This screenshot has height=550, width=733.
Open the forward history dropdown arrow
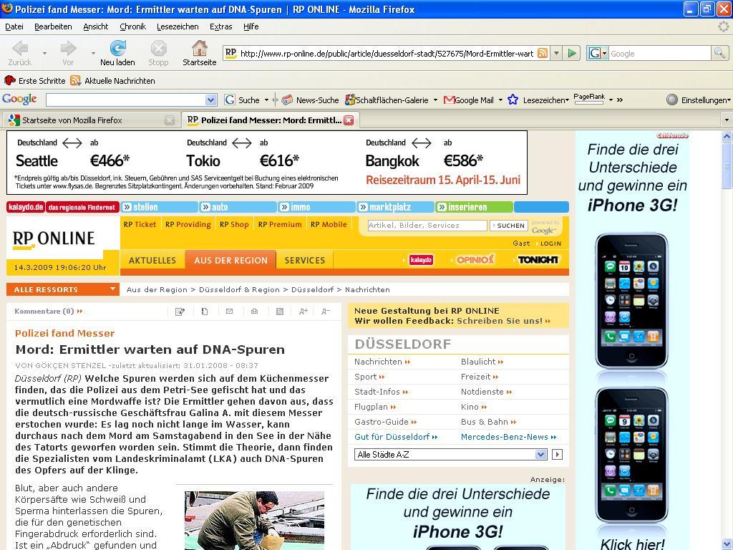[x=93, y=53]
